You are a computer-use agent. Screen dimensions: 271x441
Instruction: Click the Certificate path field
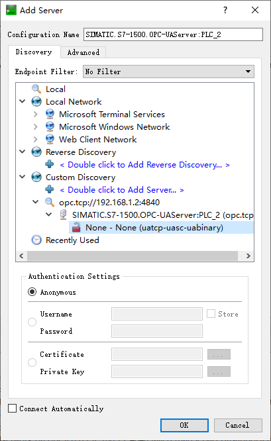coord(157,354)
